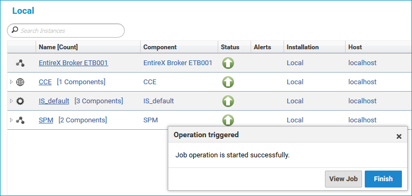
Task: Click Local installation in the SPM row
Action: click(x=295, y=120)
